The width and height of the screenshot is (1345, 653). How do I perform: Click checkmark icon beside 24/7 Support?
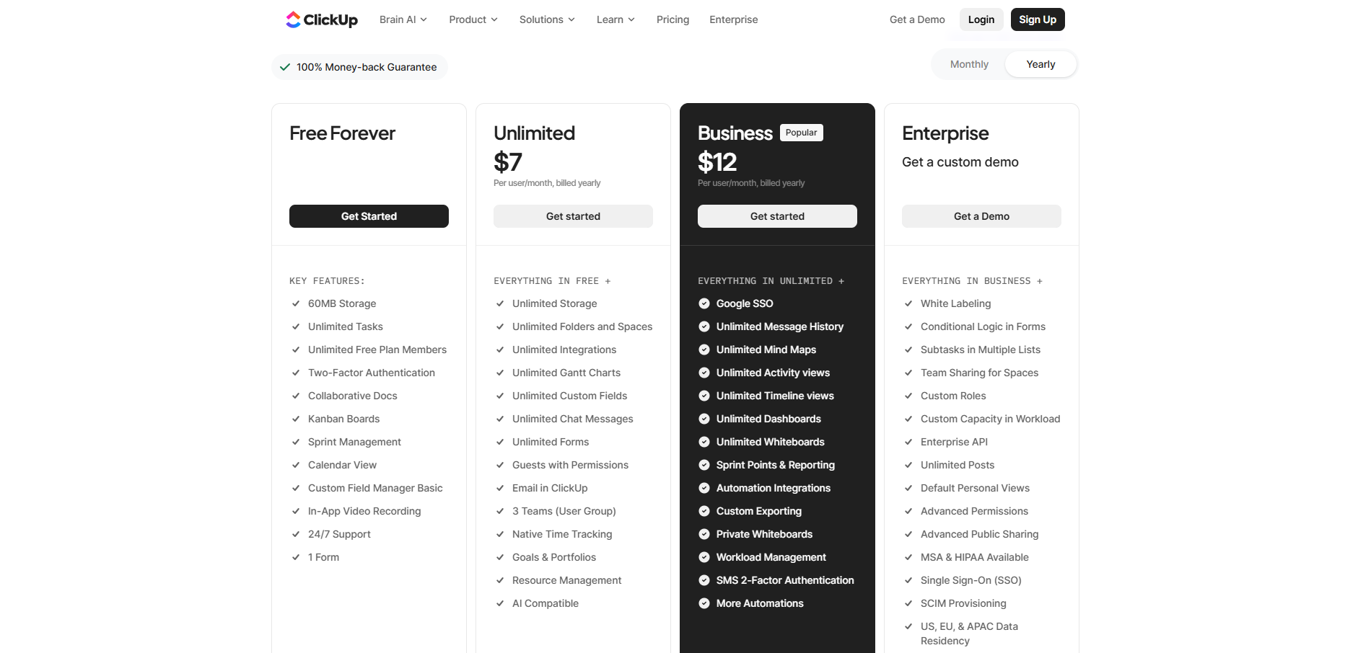[x=296, y=534]
